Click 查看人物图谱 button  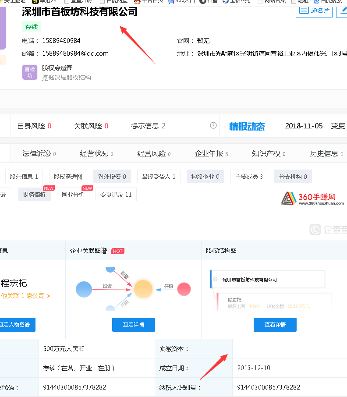[17, 325]
